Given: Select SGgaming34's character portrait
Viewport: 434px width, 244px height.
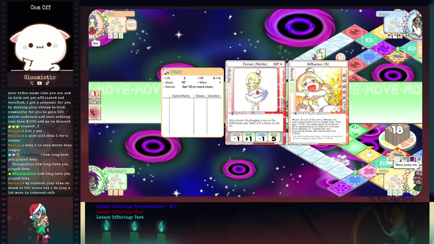Looking at the screenshot, I should click(x=95, y=180).
